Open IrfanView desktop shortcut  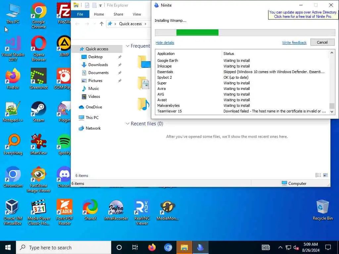click(x=39, y=145)
